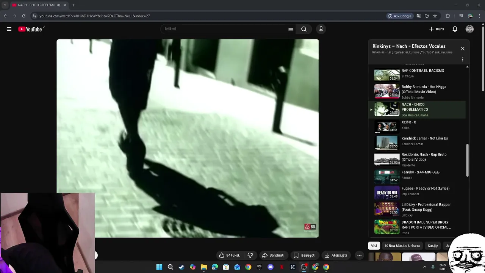The height and width of the screenshot is (273, 485).
Task: Play Lil Dicky - Professional Rapper entry
Action: [x=417, y=210]
